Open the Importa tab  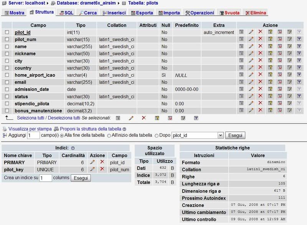click(169, 13)
